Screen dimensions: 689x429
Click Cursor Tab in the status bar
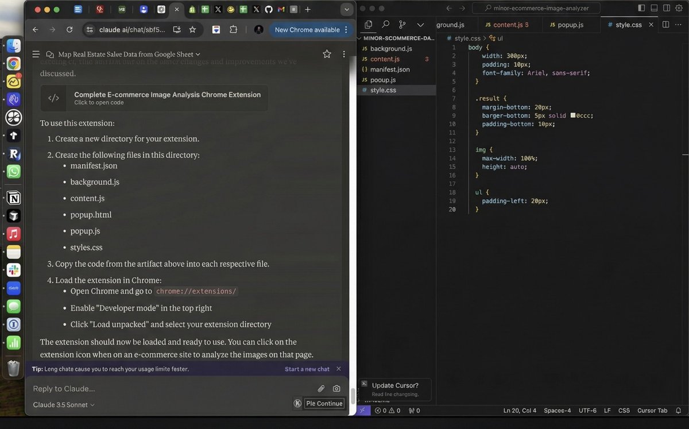(x=652, y=411)
